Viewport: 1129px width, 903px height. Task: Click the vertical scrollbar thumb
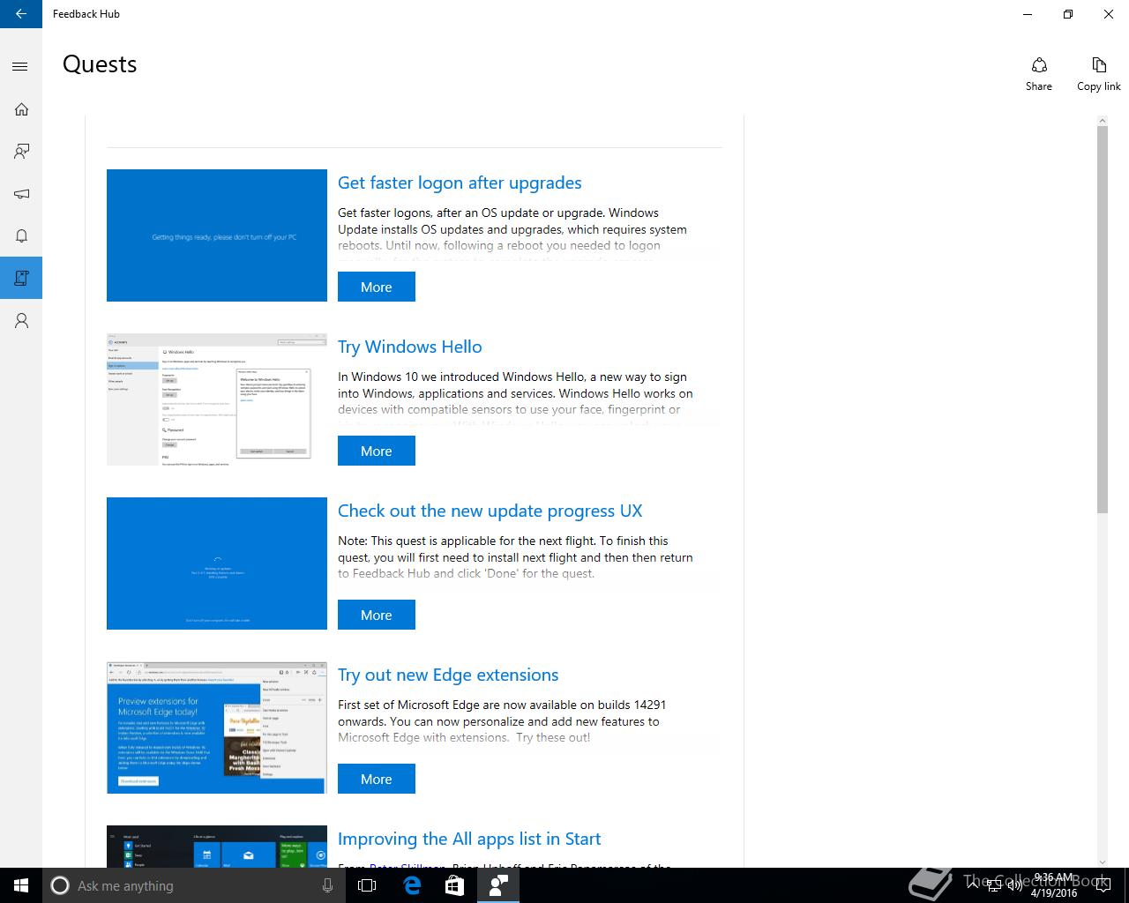coord(1103,317)
